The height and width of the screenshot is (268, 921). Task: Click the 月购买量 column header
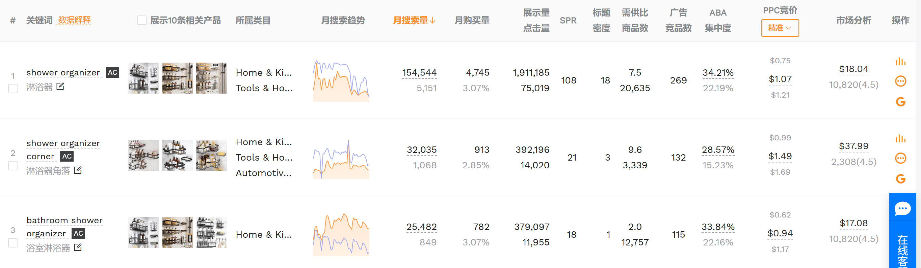[472, 20]
